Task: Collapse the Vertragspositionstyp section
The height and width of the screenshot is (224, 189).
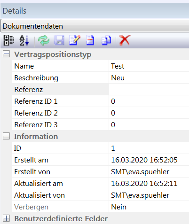Action: (6, 54)
